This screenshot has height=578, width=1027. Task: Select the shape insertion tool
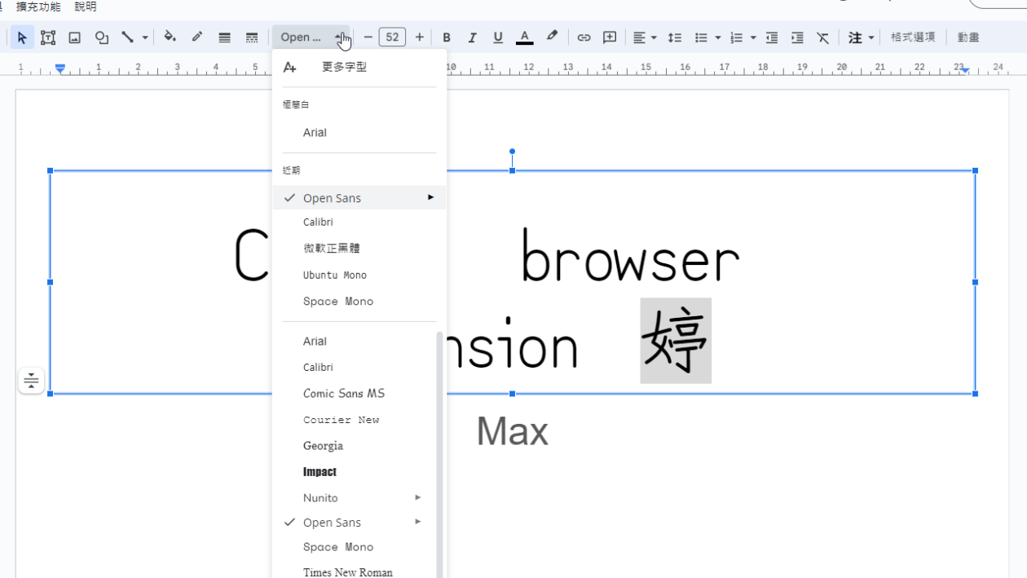[x=101, y=37]
